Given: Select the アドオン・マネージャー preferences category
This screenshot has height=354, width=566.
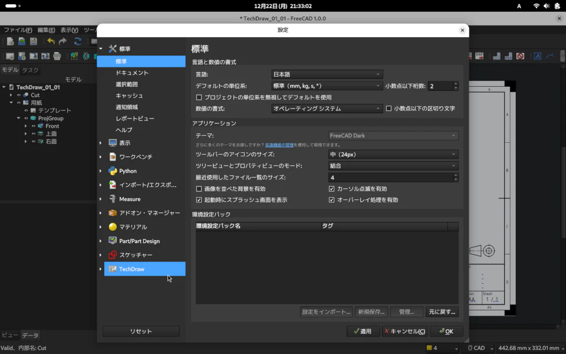Looking at the screenshot, I should (x=145, y=213).
